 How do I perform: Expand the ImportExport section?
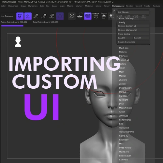125,88
